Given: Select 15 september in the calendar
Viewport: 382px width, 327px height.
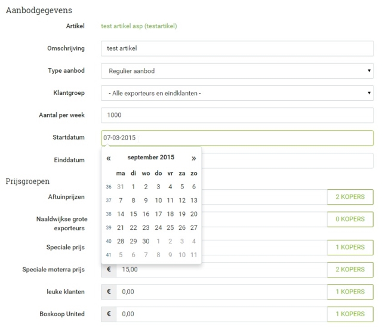Looking at the screenshot, I should [x=133, y=214].
